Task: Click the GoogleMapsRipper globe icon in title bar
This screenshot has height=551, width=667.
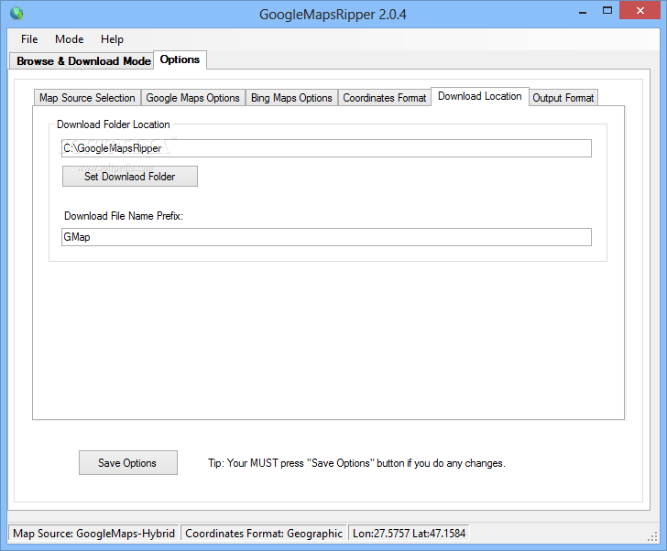Action: coord(16,14)
